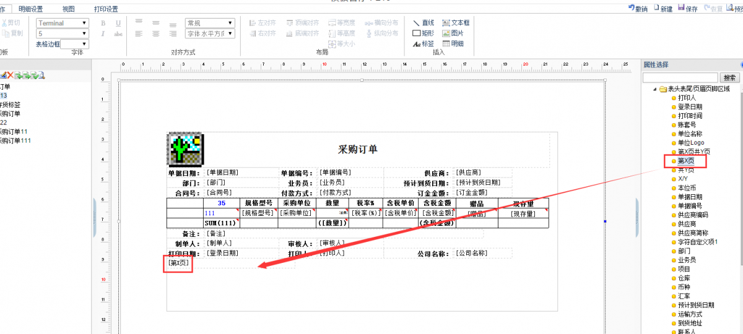Click the 搜索 search button

tap(731, 78)
